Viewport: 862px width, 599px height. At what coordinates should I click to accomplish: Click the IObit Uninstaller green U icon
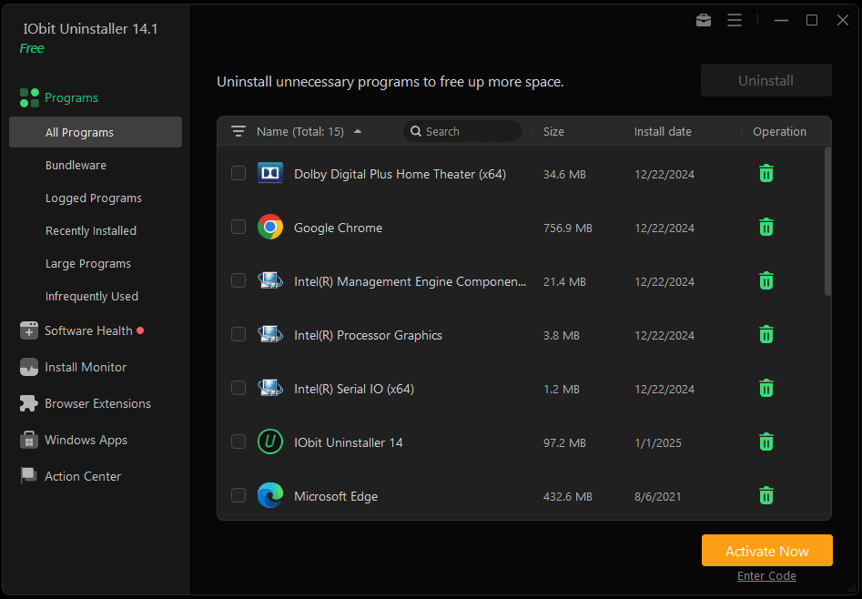pos(270,442)
